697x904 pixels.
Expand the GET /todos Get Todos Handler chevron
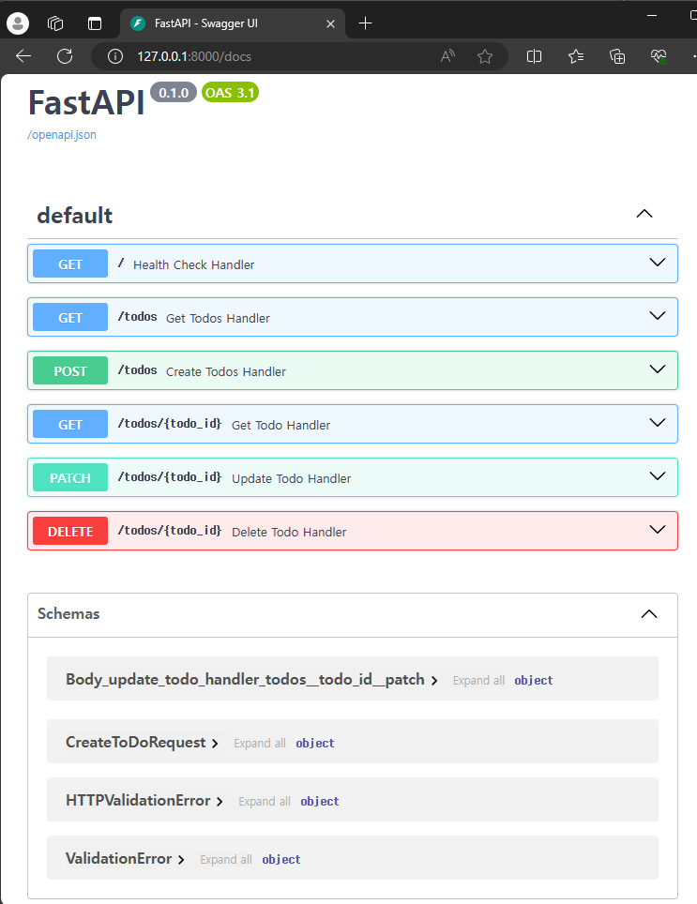[x=658, y=316]
